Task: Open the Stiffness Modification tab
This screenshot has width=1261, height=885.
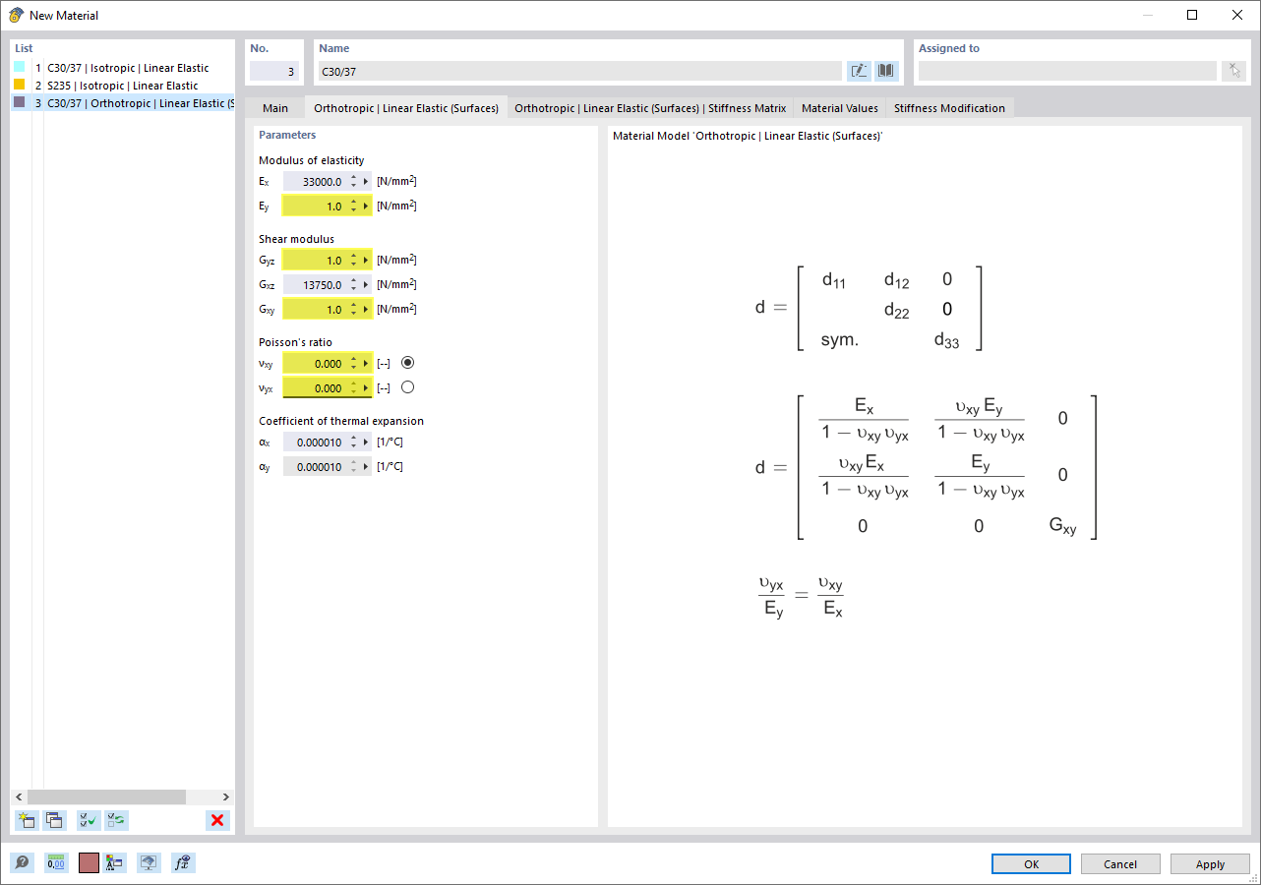Action: pyautogui.click(x=949, y=108)
